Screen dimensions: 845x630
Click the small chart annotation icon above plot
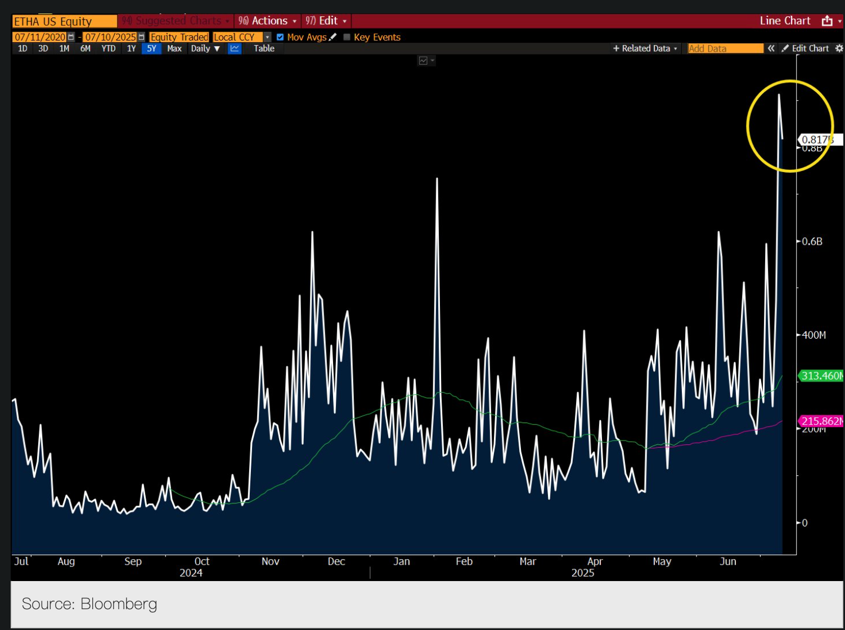click(424, 60)
